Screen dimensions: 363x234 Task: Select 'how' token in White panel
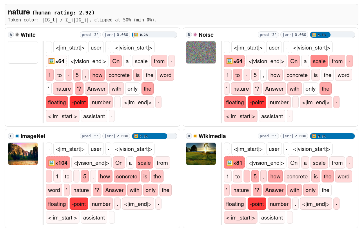[x=97, y=75]
